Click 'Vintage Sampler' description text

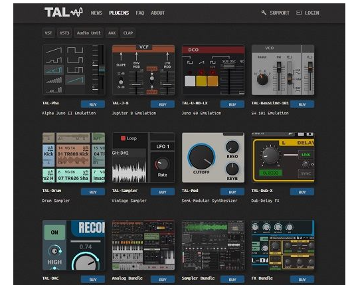[129, 201]
